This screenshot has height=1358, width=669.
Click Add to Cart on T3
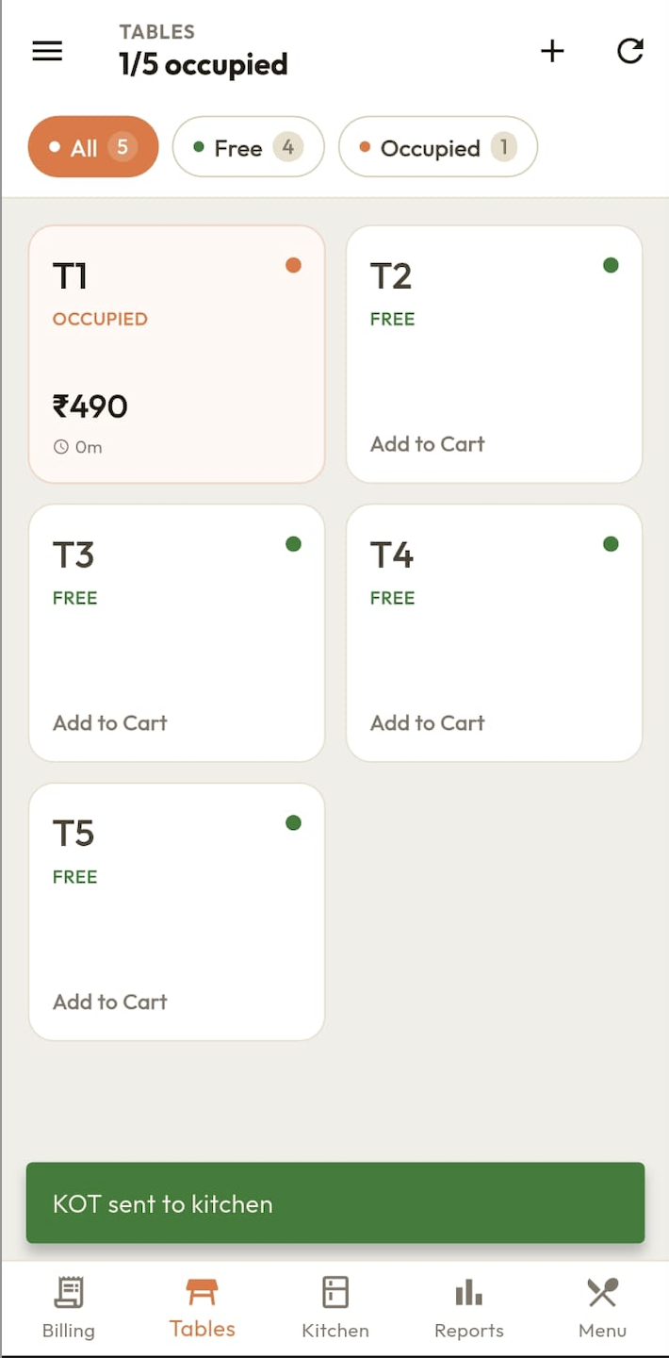110,723
